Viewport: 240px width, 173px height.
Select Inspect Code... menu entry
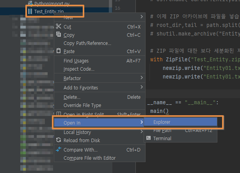click(100, 69)
